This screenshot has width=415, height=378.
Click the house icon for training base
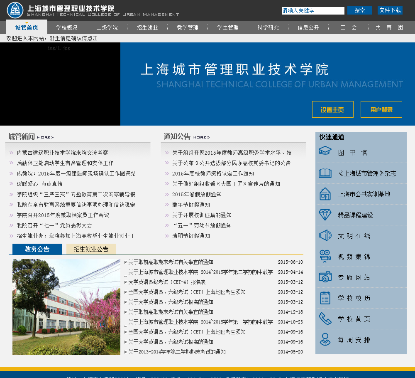coord(325,194)
